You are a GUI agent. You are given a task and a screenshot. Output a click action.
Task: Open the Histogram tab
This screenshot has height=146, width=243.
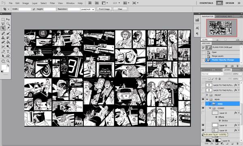coord(221,17)
